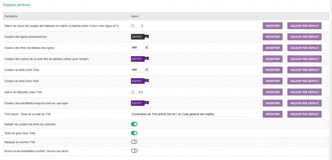Click pencil icon for Zone Total text color

[x=147, y=70]
